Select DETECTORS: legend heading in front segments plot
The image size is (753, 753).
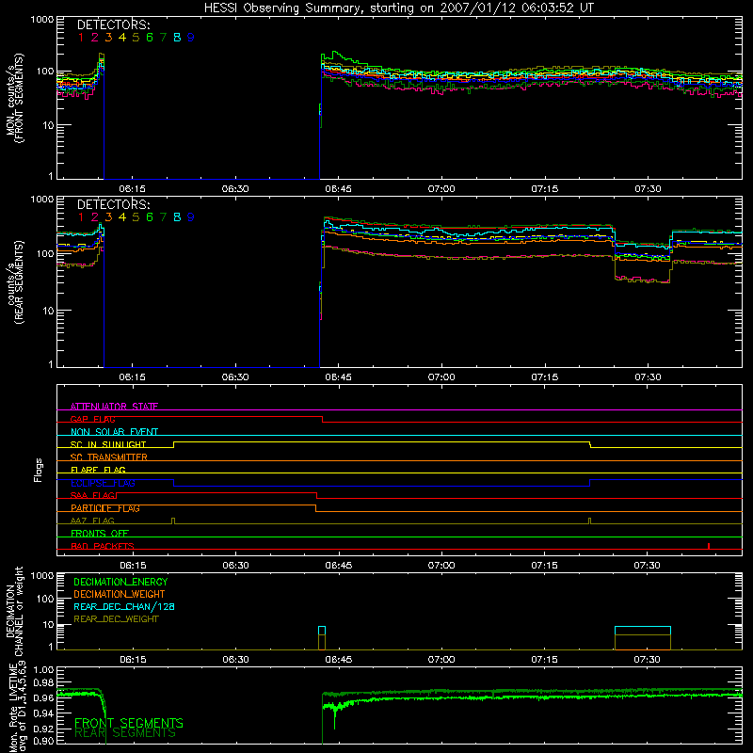coord(113,25)
